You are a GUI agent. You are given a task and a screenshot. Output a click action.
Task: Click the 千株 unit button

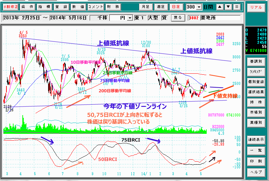[99, 18]
